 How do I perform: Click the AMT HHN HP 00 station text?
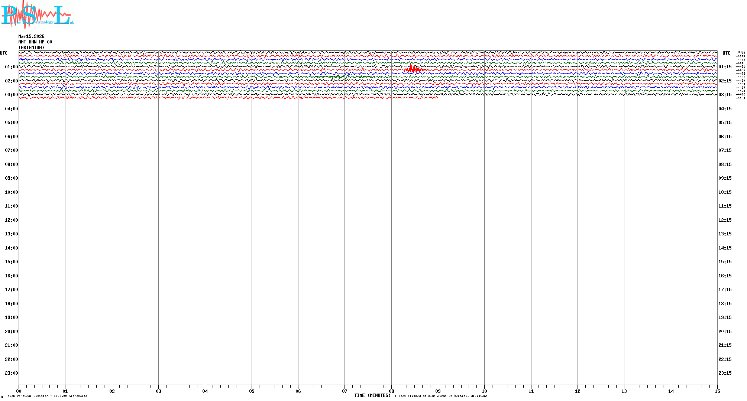click(x=35, y=42)
